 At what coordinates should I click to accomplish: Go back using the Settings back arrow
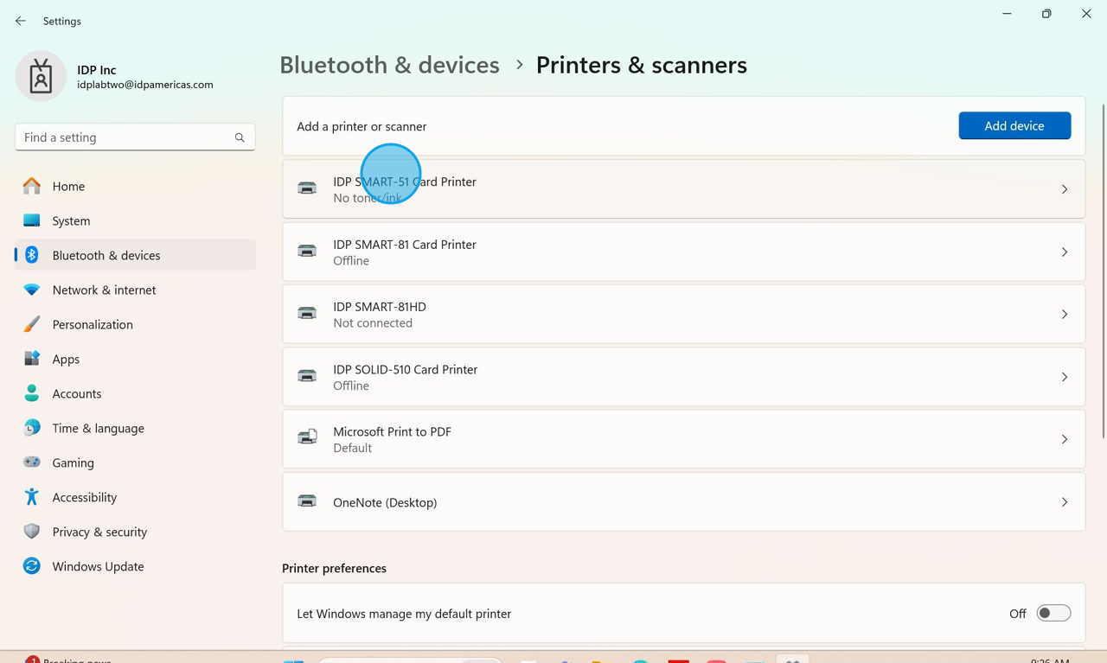tap(21, 21)
